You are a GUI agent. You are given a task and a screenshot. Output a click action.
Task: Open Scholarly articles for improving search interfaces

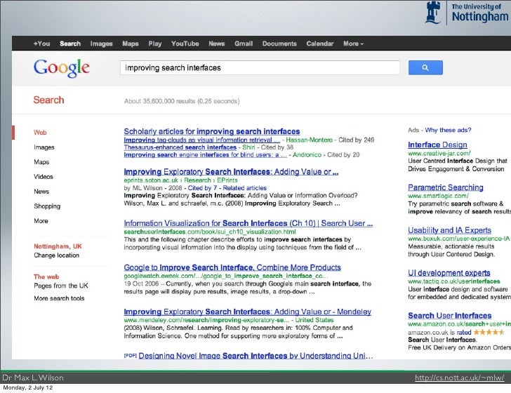click(212, 131)
